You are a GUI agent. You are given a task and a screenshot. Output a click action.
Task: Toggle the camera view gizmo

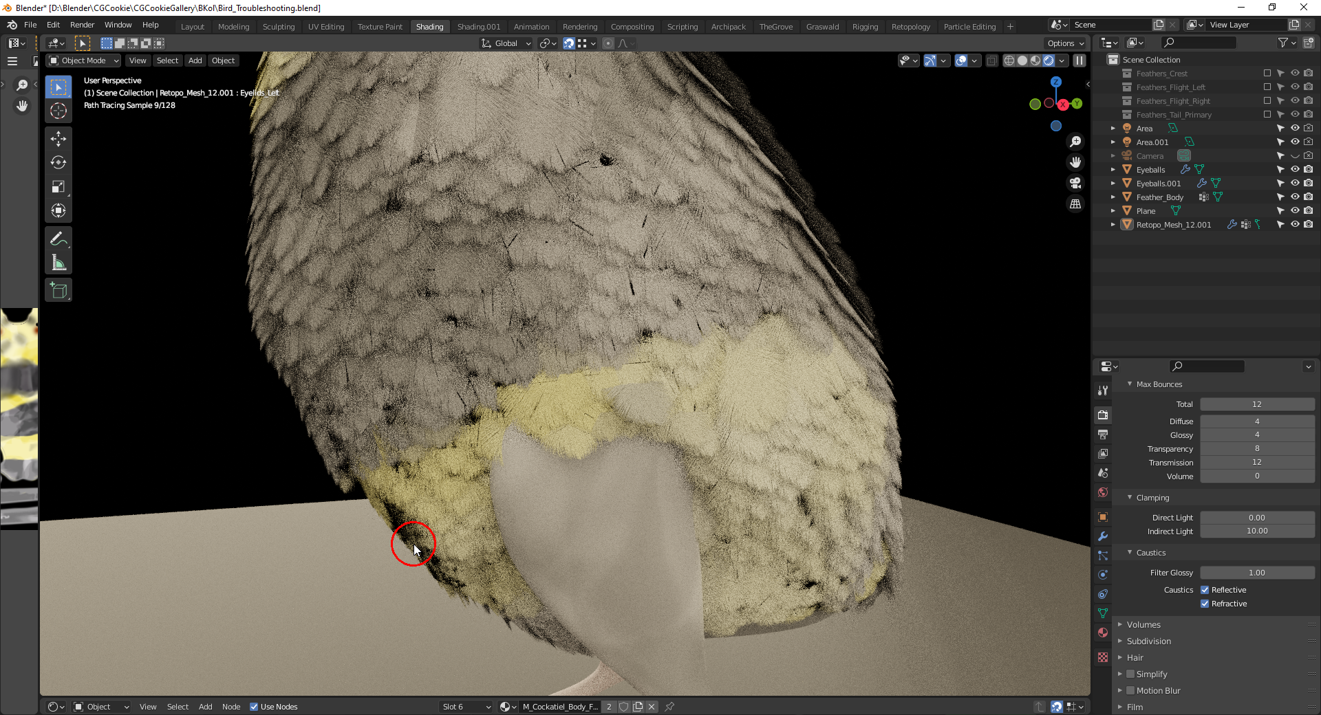[1075, 183]
